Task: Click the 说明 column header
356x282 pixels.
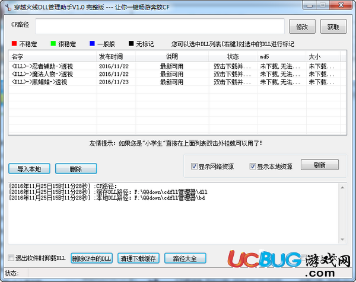Action: tap(172, 56)
